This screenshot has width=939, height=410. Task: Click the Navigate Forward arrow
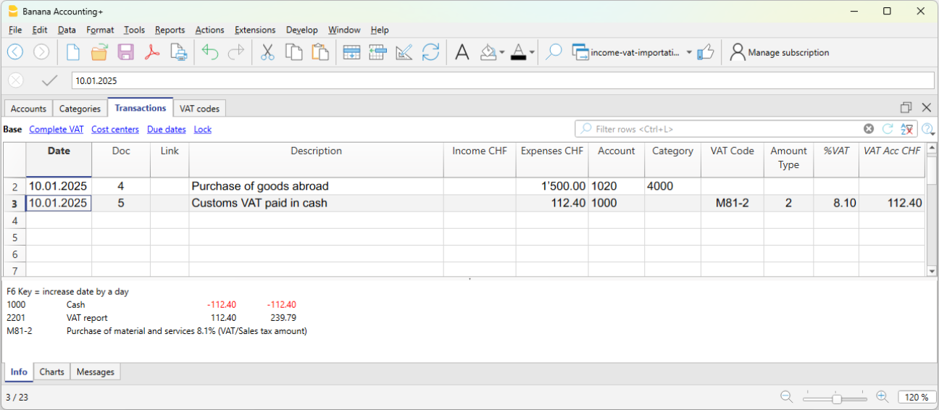(41, 52)
